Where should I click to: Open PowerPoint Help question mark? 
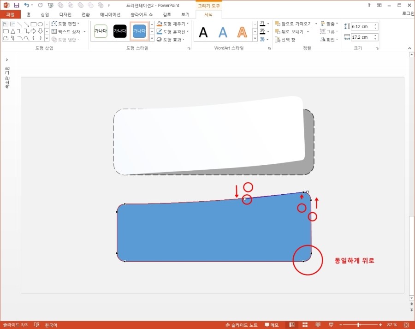[x=369, y=5]
